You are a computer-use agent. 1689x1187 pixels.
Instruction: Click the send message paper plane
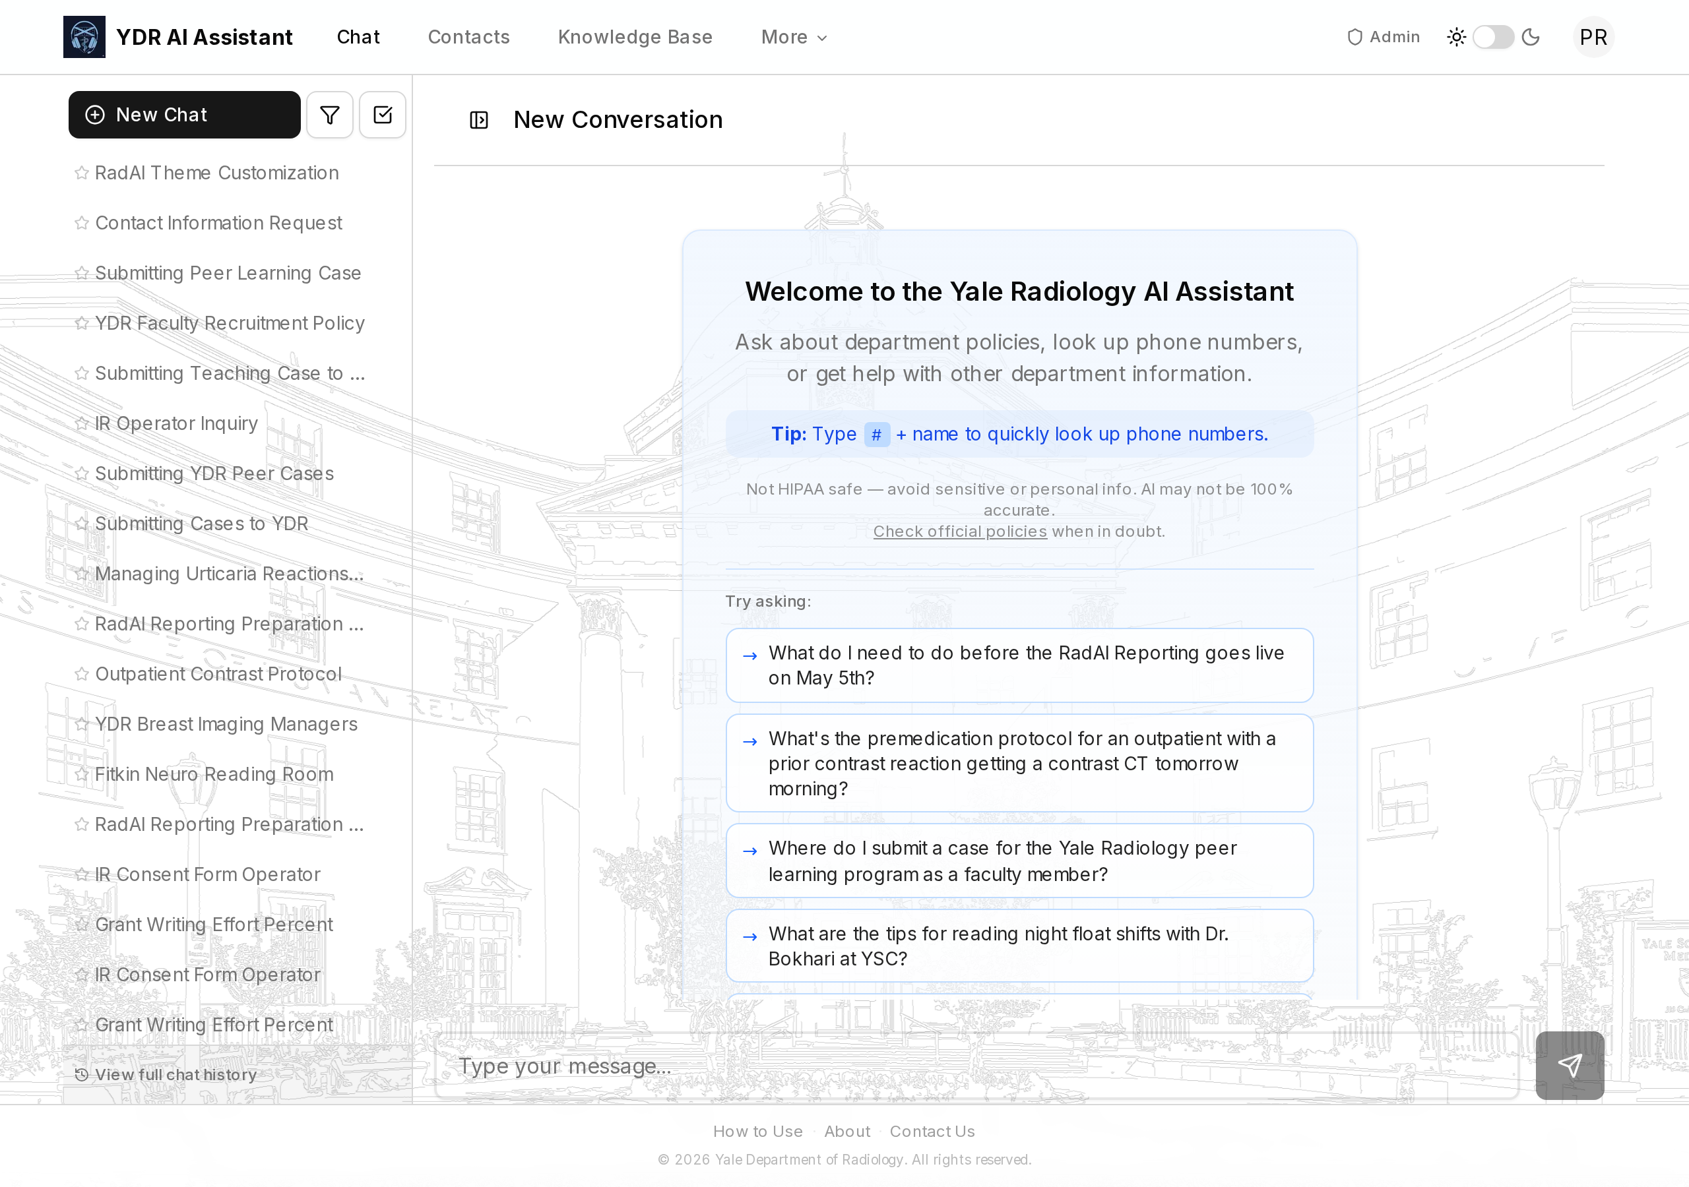tap(1569, 1065)
